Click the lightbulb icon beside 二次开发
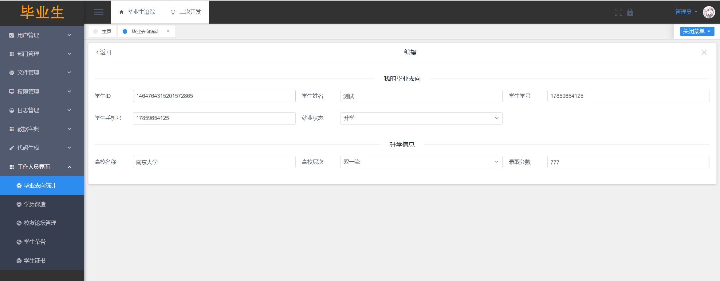 pyautogui.click(x=173, y=12)
